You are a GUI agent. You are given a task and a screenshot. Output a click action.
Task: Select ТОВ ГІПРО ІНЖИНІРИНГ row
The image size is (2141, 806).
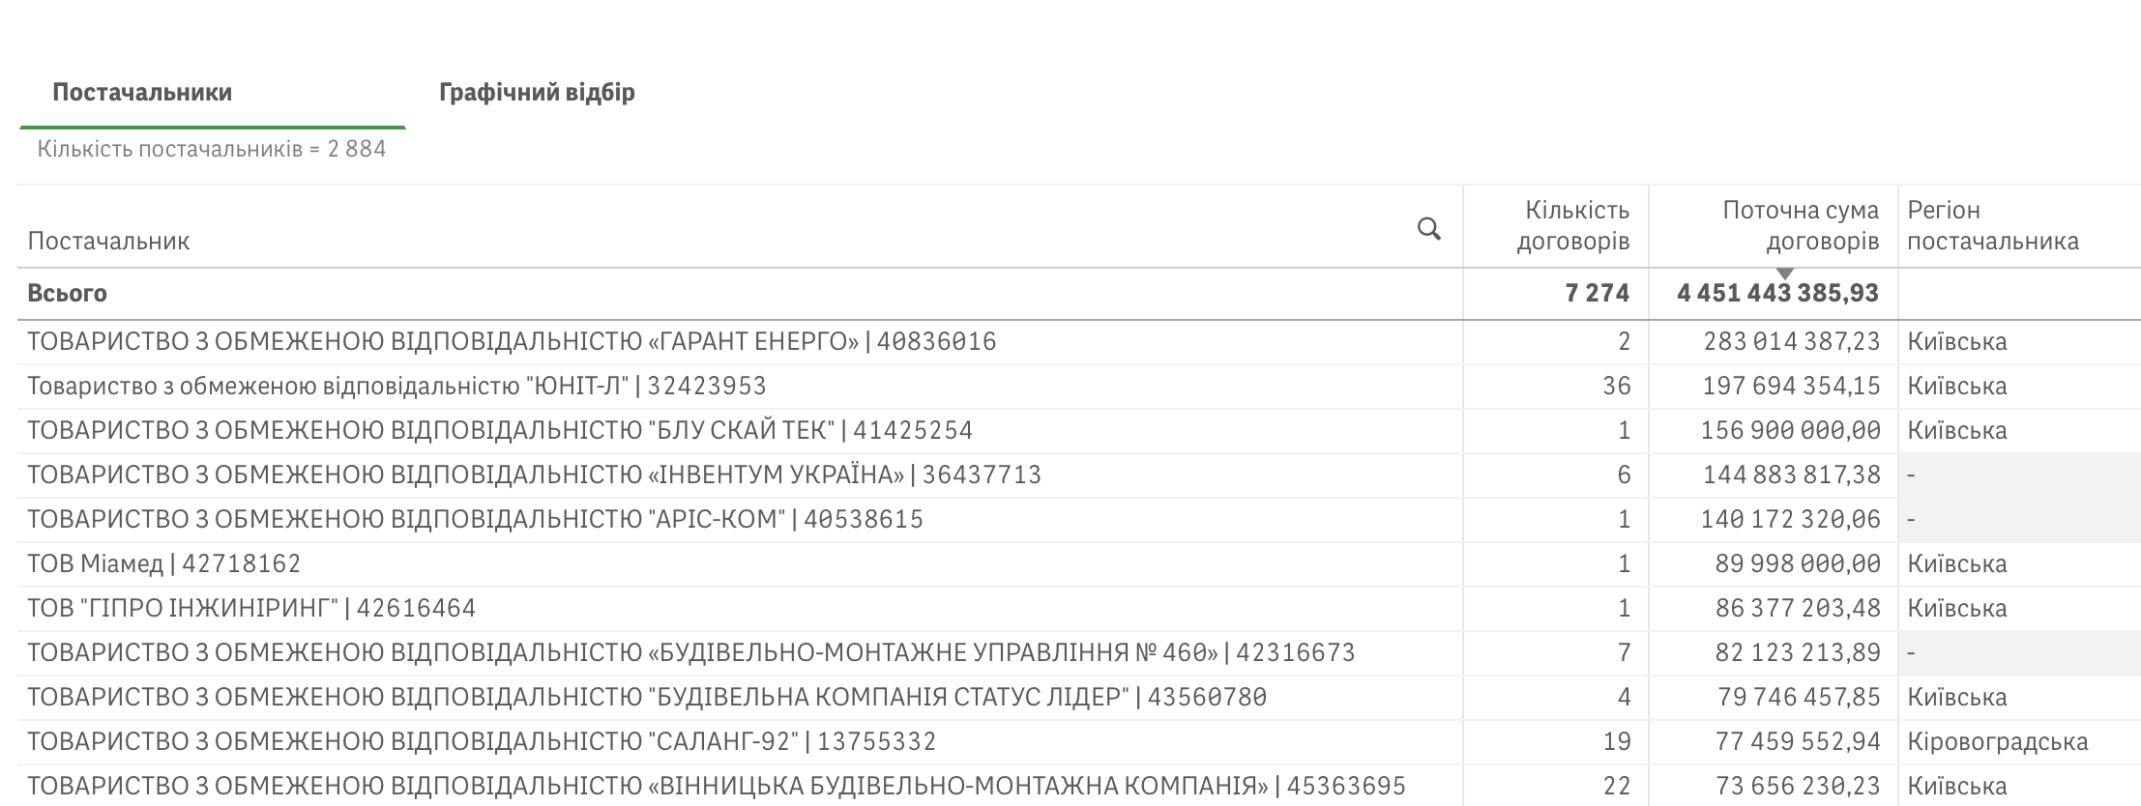click(251, 609)
